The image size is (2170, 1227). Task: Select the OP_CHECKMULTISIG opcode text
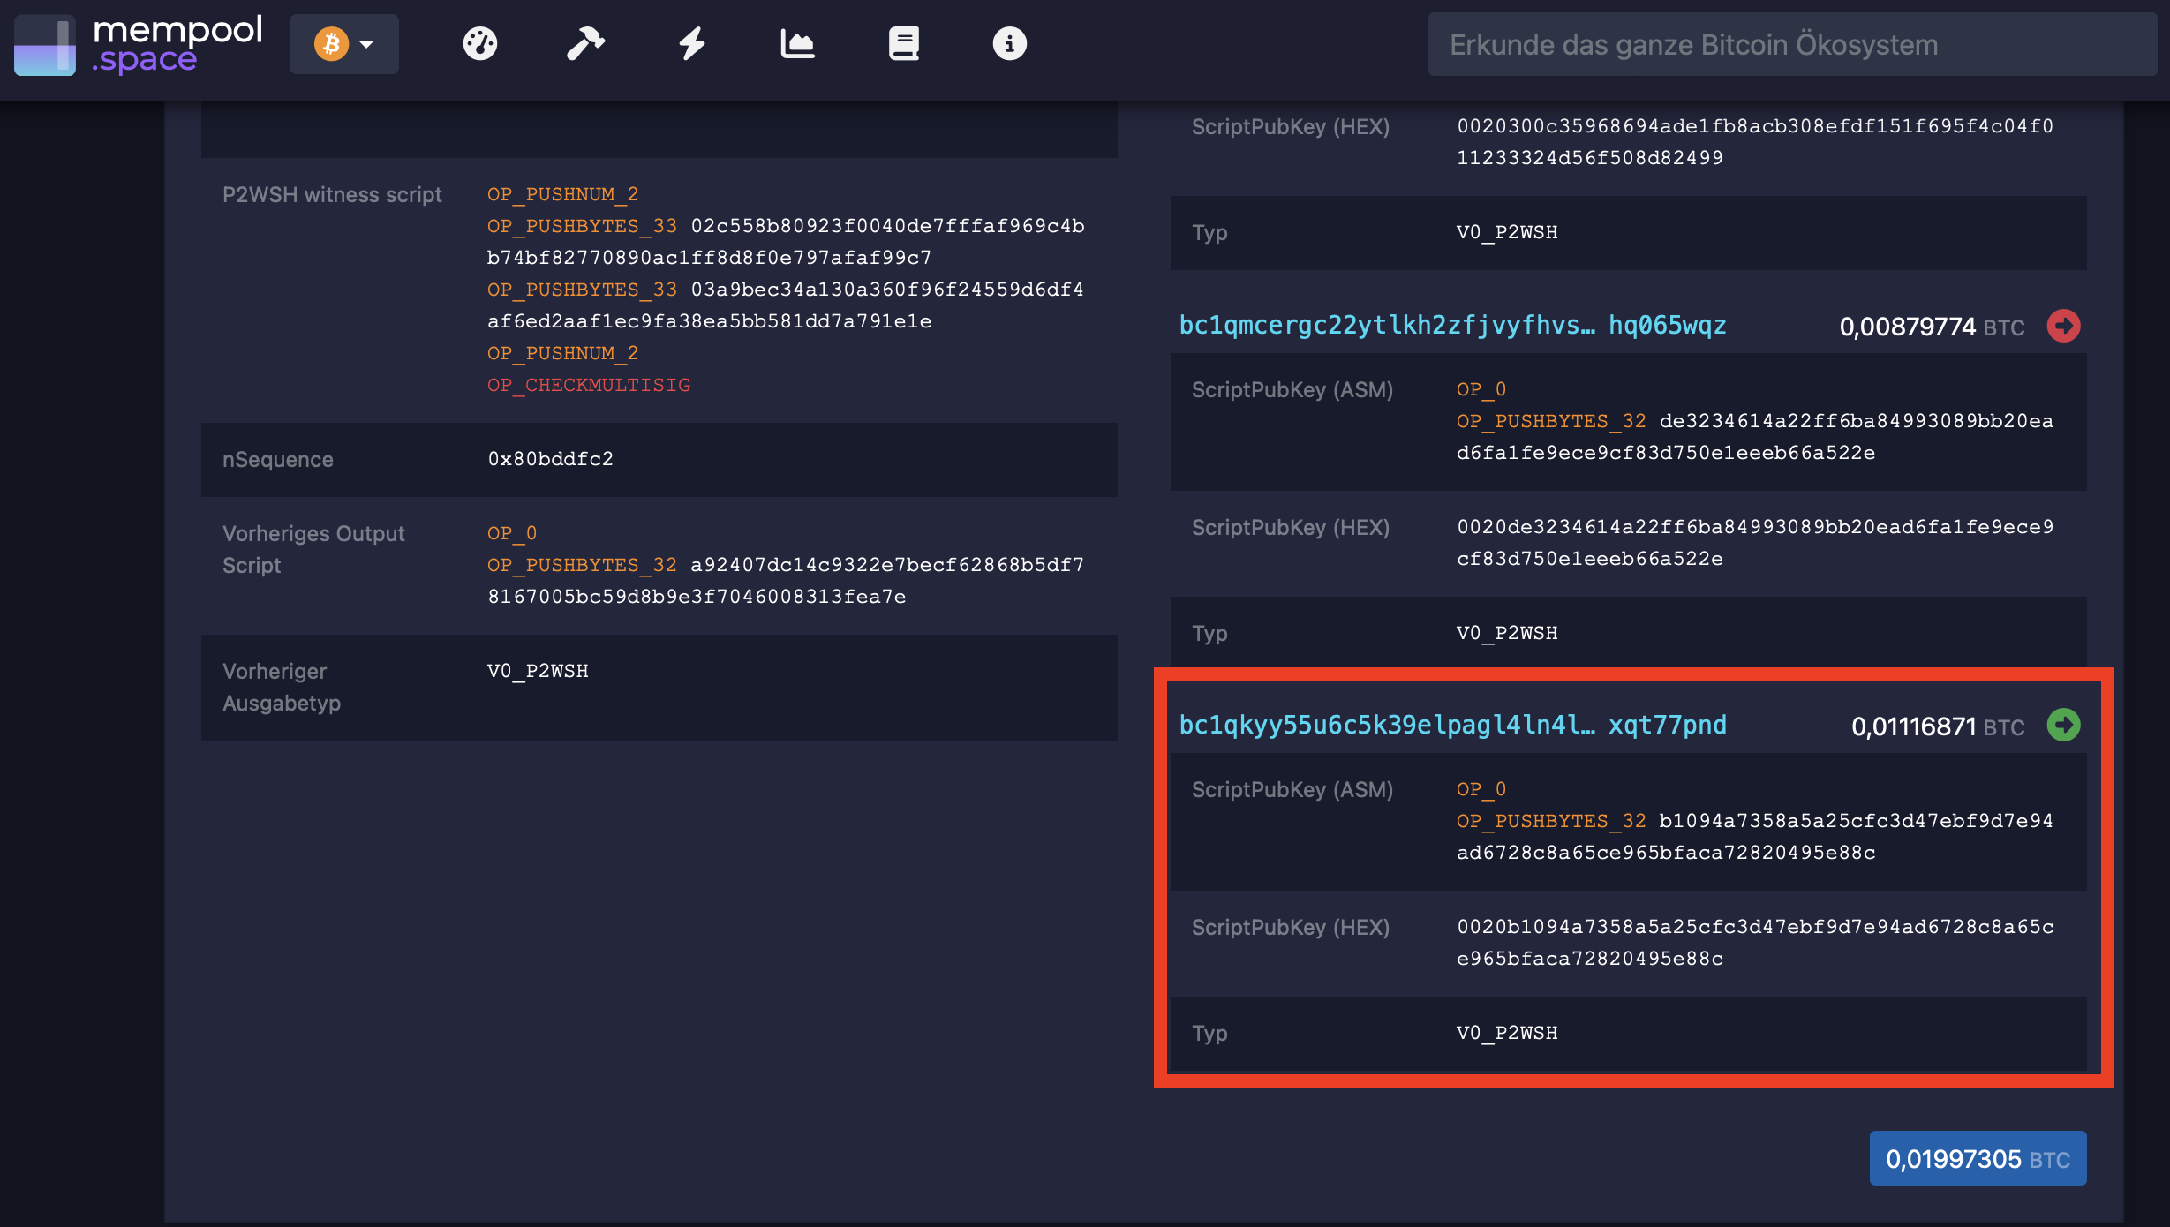(590, 385)
